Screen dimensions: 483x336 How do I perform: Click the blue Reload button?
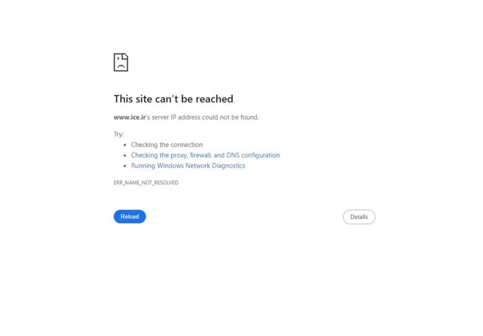[x=130, y=217]
